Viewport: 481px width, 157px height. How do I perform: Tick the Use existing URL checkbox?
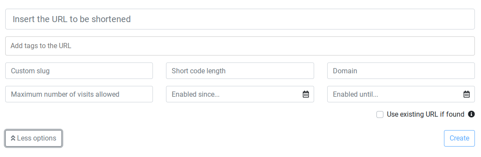pyautogui.click(x=380, y=114)
